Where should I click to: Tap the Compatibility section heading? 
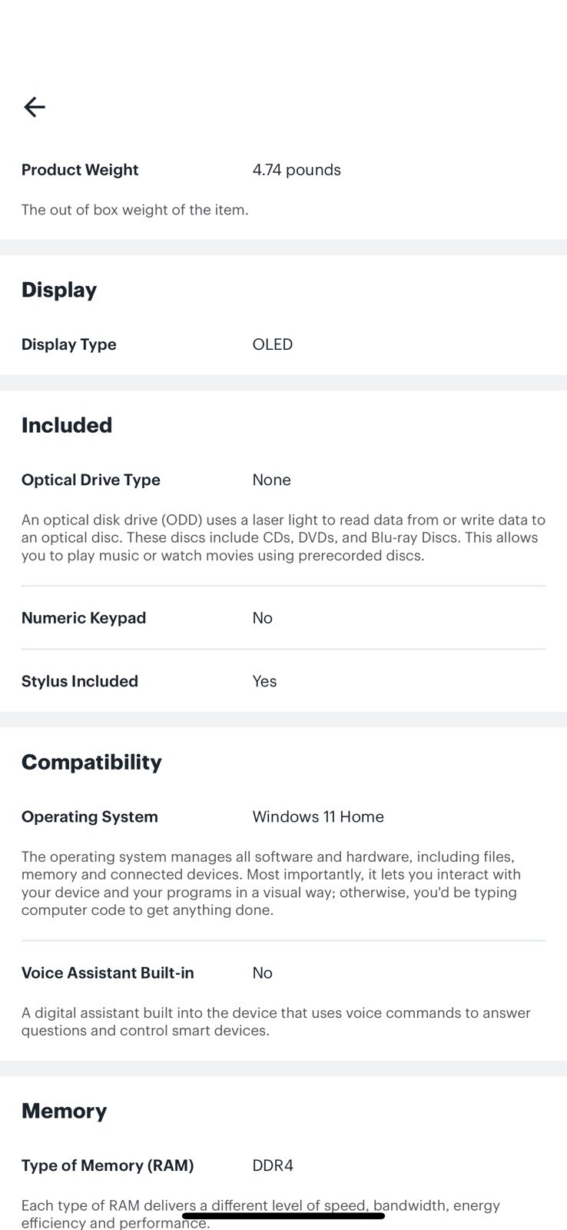pyautogui.click(x=91, y=762)
